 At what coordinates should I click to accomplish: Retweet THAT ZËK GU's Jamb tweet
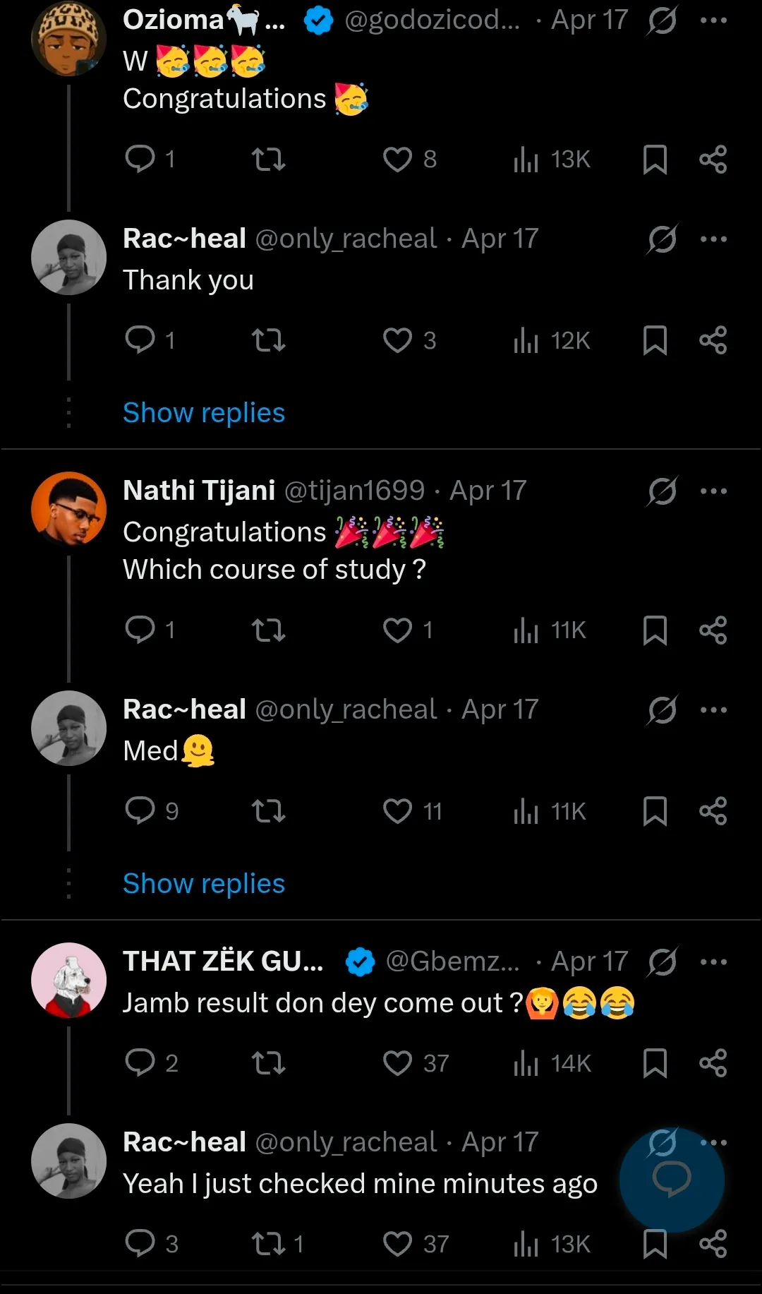click(269, 1063)
